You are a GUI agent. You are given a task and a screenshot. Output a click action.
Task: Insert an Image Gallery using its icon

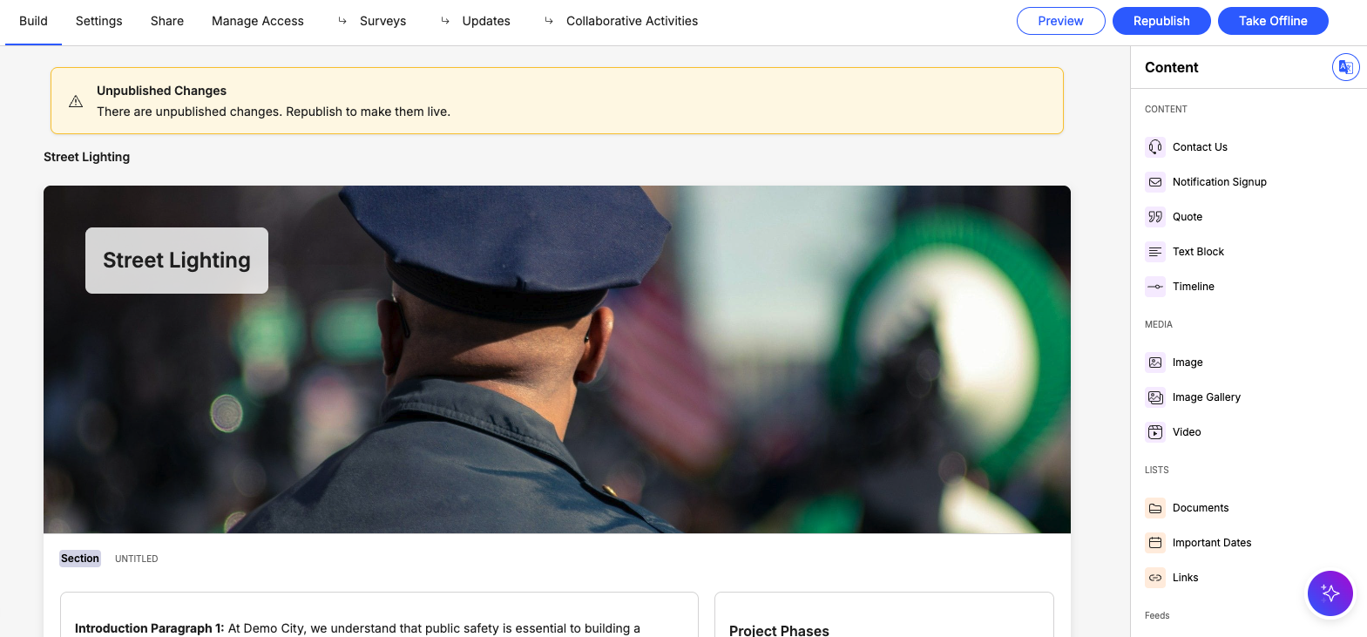[x=1154, y=397]
